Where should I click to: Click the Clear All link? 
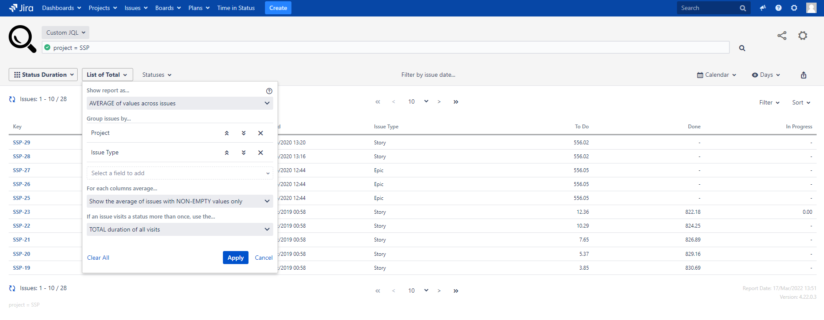(98, 258)
